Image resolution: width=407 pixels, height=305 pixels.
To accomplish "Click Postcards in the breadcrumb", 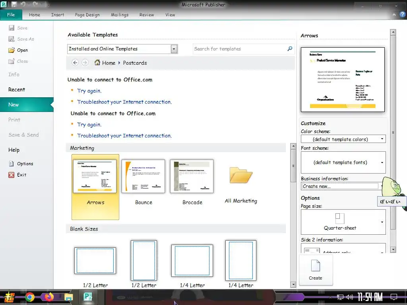I will [135, 63].
